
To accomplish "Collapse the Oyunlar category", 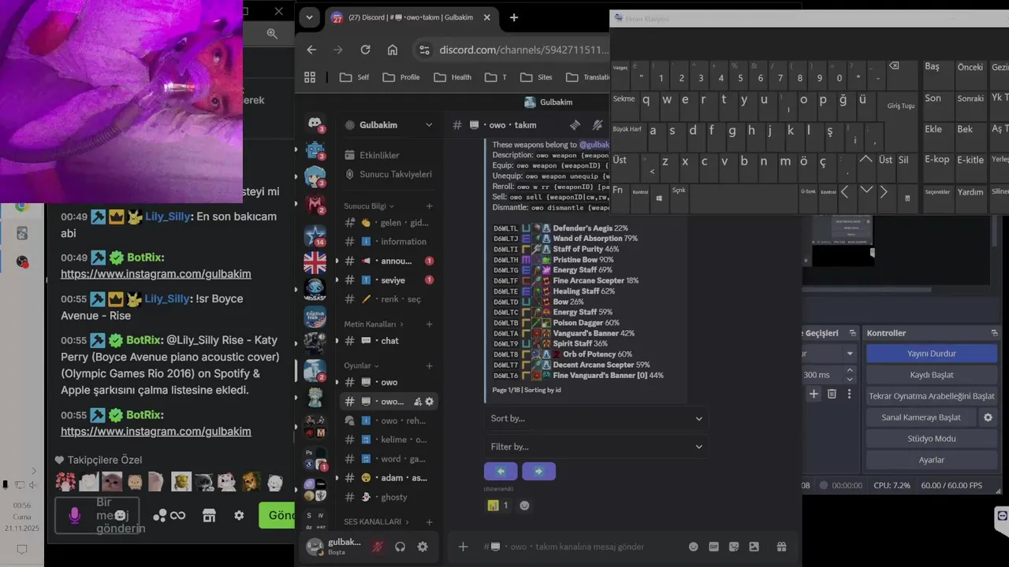I will pyautogui.click(x=362, y=365).
